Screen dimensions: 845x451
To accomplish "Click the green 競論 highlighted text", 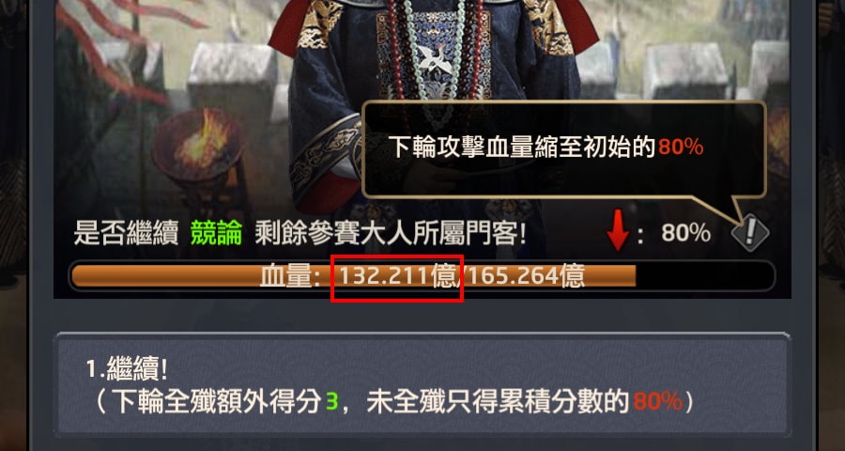I will tap(216, 233).
